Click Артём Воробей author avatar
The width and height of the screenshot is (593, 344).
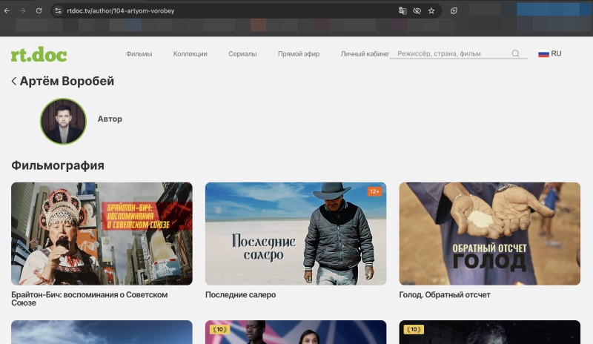pos(64,121)
